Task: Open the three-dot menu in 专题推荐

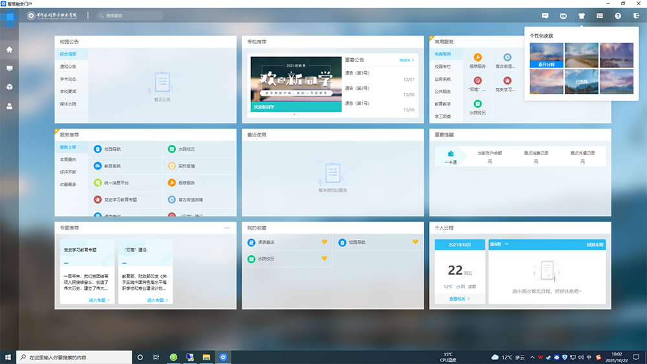Action: pos(227,228)
